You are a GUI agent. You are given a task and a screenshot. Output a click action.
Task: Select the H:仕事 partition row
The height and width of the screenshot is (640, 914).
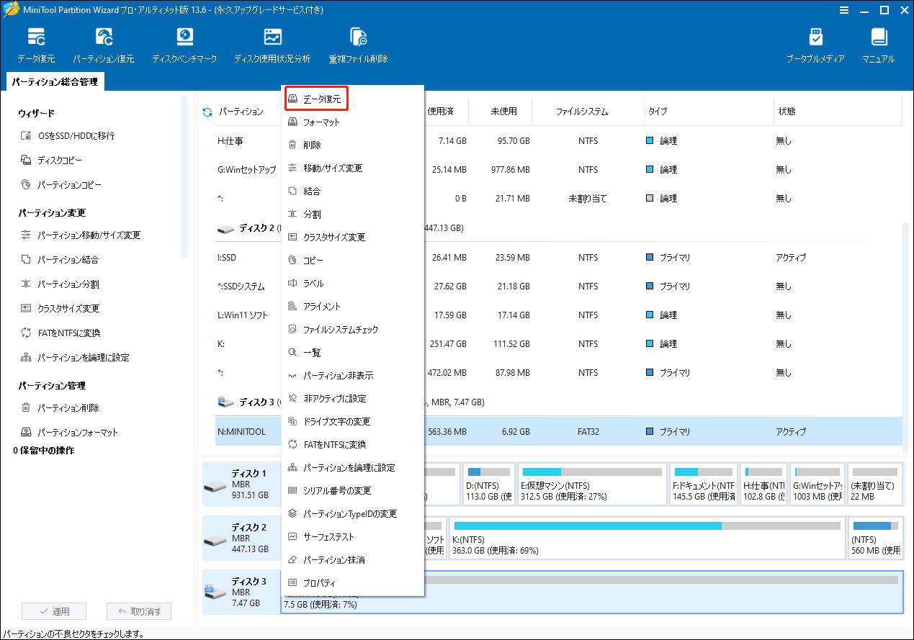(x=558, y=141)
